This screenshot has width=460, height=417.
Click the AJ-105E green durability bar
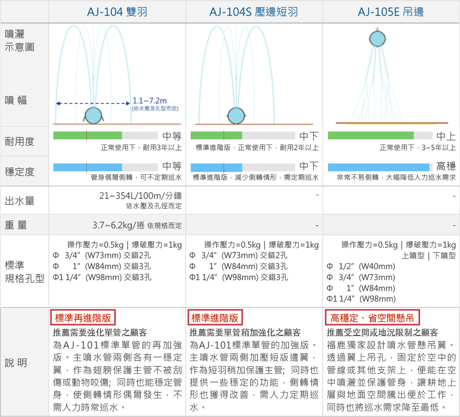tap(371, 135)
